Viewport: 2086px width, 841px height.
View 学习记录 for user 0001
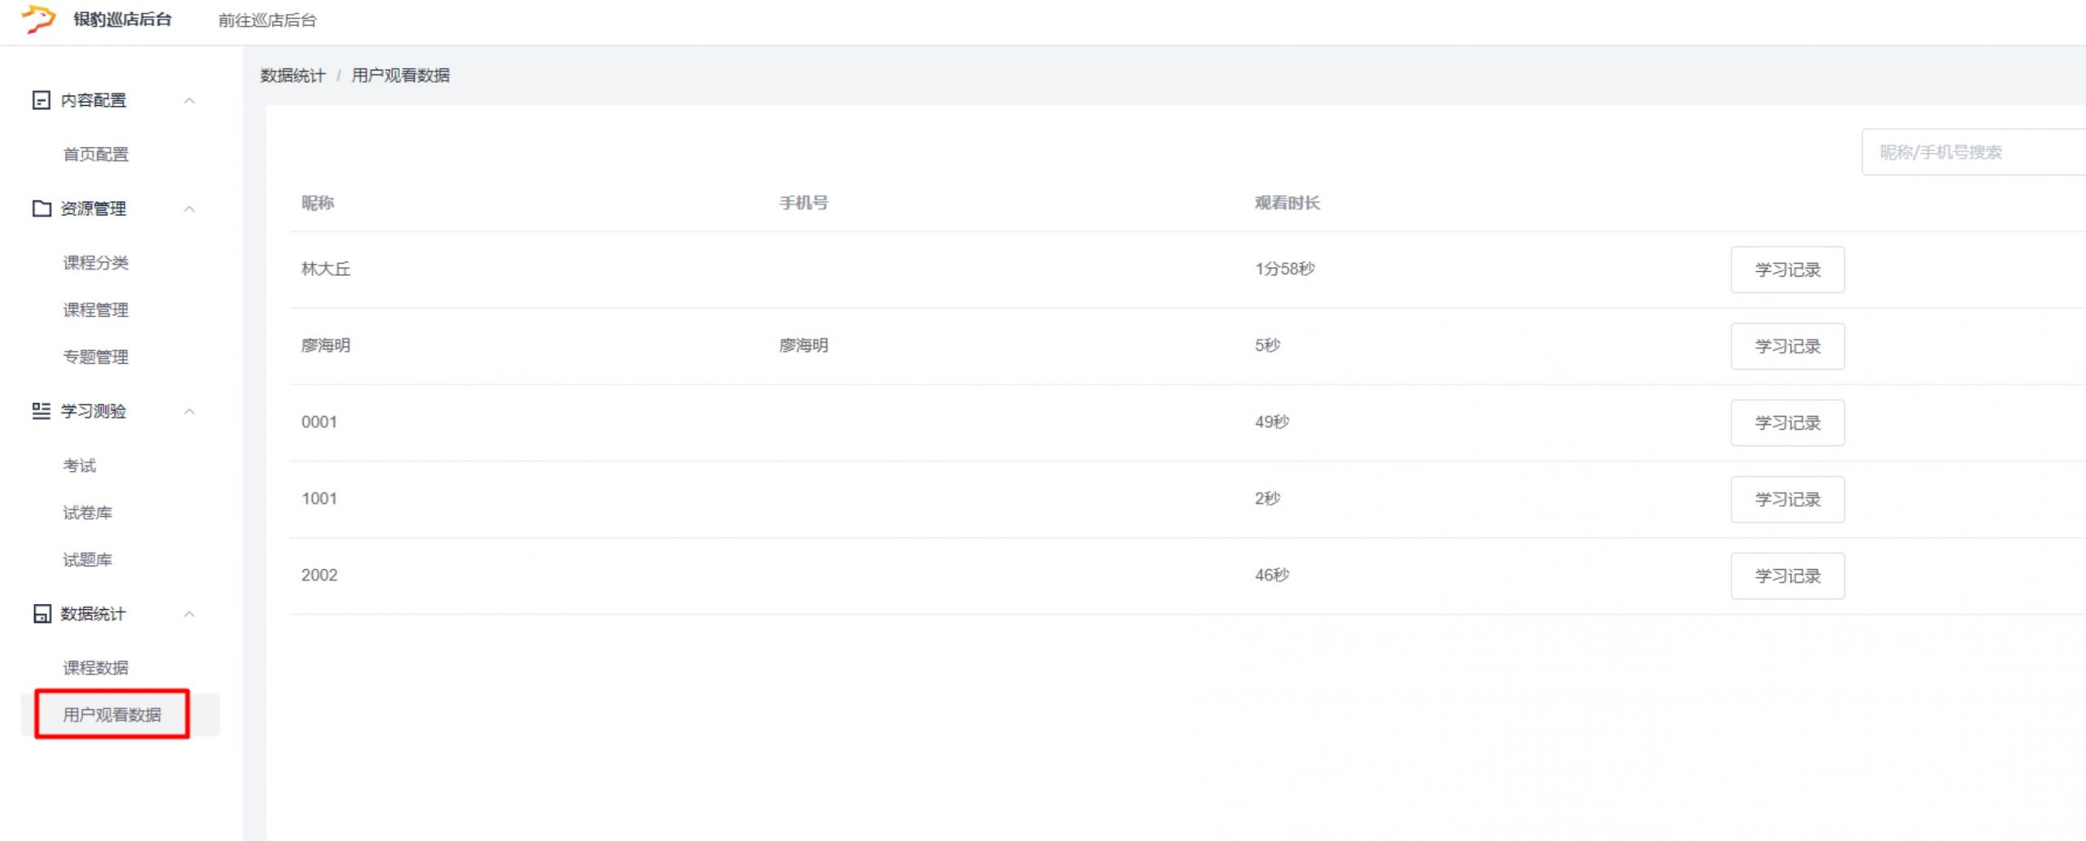[x=1787, y=423]
